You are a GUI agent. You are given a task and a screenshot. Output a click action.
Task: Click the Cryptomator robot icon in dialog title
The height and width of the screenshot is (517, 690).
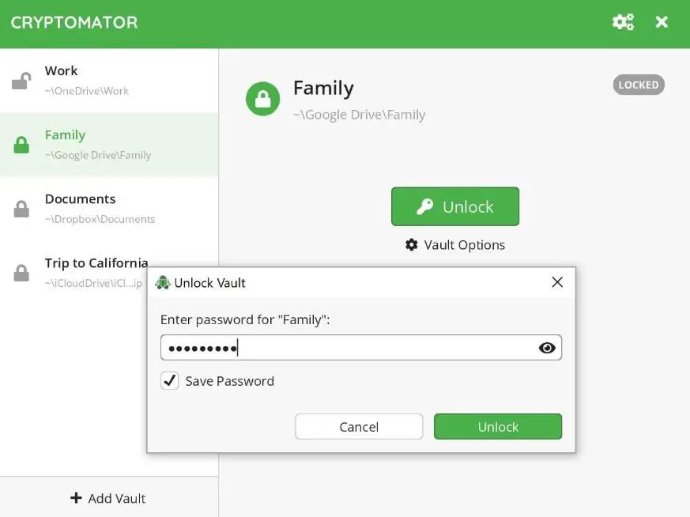pos(163,282)
